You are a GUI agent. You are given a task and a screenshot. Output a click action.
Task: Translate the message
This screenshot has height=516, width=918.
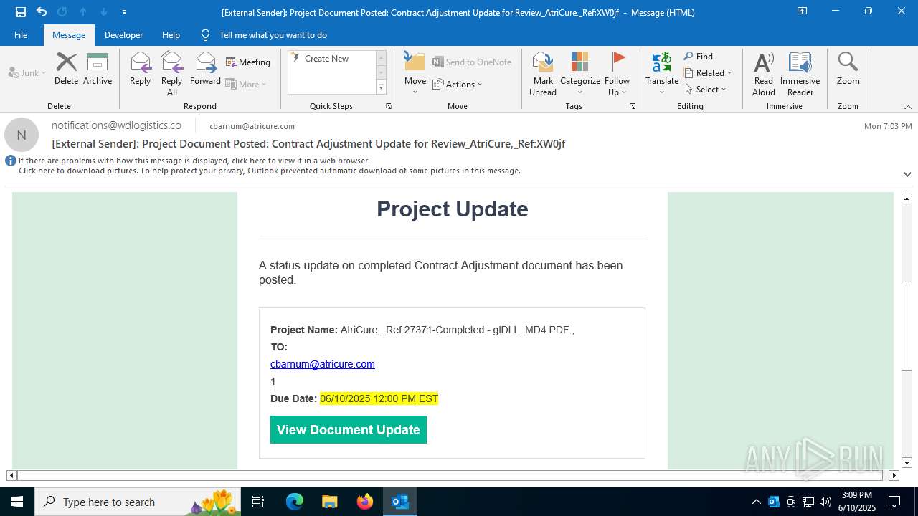pos(662,74)
